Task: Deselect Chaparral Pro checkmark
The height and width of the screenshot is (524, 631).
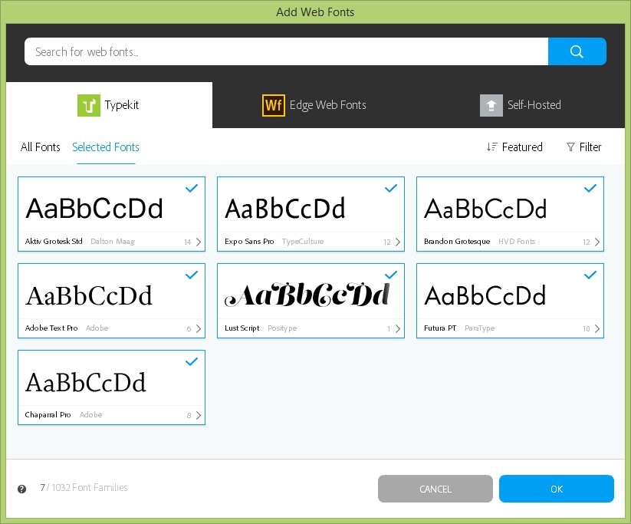Action: pos(192,361)
